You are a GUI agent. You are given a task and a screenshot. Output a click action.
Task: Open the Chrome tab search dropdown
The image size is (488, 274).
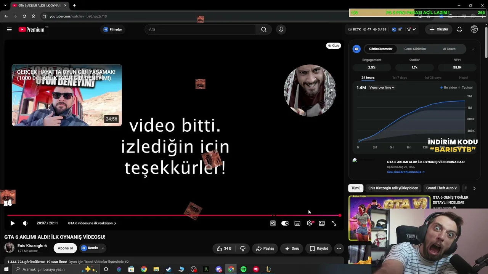pos(5,5)
